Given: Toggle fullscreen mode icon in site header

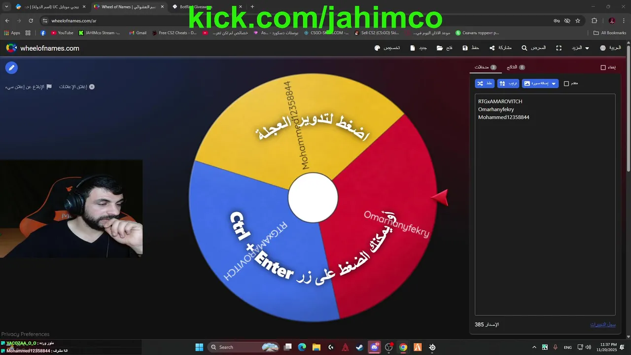Looking at the screenshot, I should pyautogui.click(x=559, y=48).
